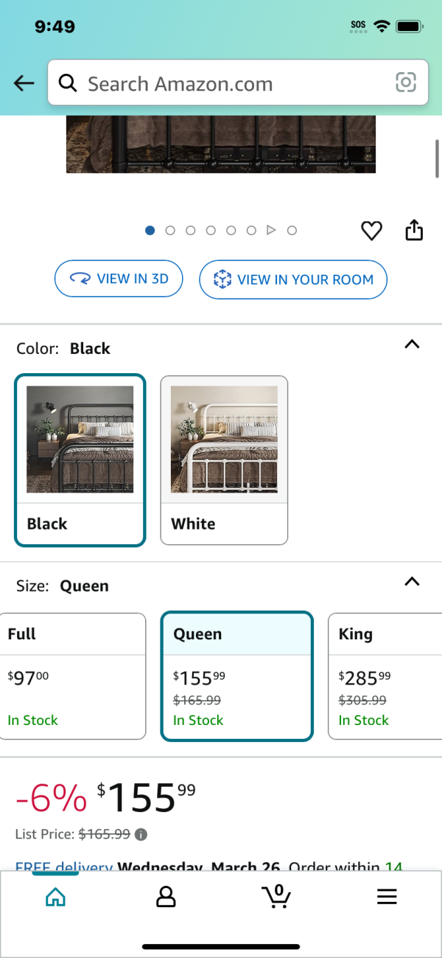Add item to wishlist with heart icon
The width and height of the screenshot is (442, 958).
pyautogui.click(x=371, y=232)
